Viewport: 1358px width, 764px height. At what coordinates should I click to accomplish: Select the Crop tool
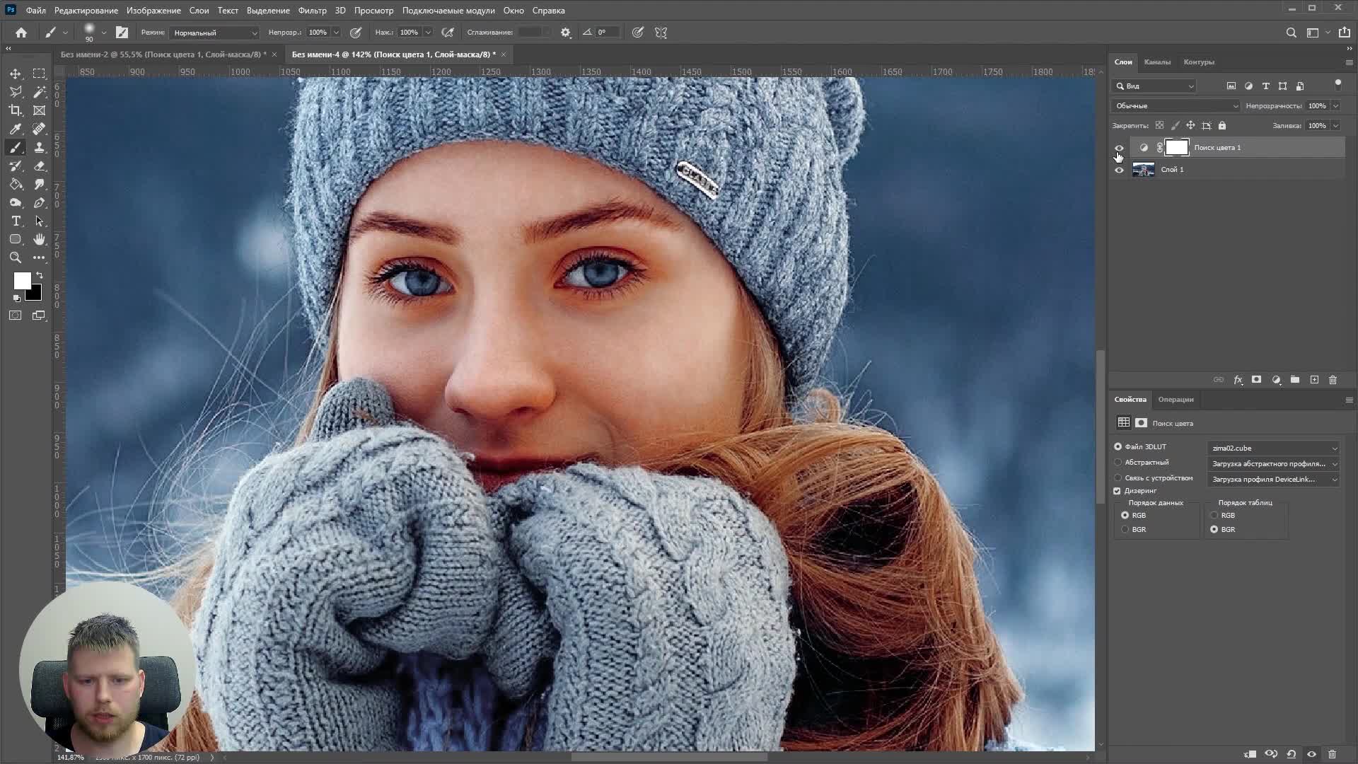coord(16,110)
